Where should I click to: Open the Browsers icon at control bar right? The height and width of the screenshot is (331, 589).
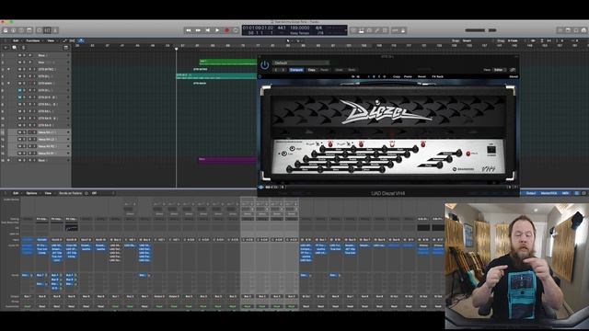[583, 30]
